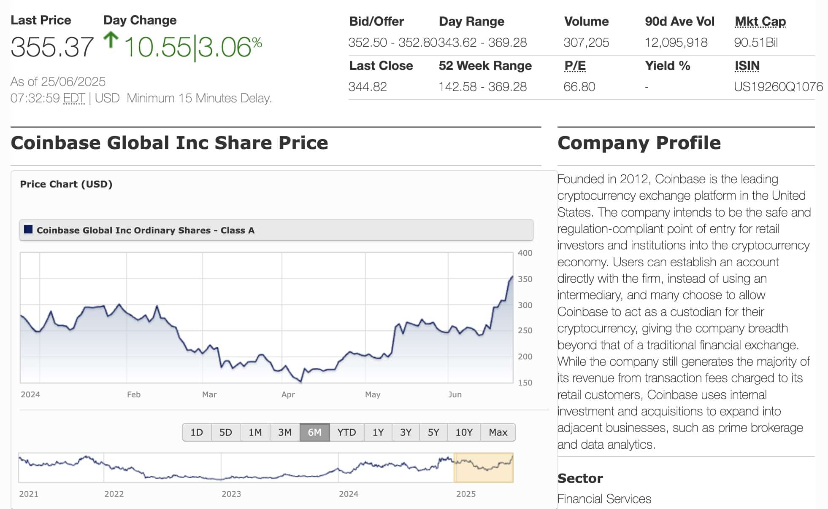Switch to the 1Y price view
Image resolution: width=828 pixels, height=509 pixels.
377,432
